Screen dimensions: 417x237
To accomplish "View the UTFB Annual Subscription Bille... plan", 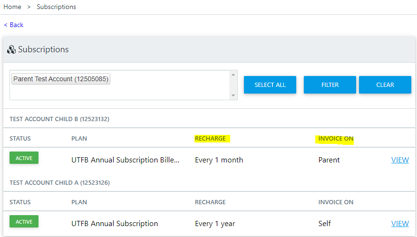I will (x=400, y=160).
